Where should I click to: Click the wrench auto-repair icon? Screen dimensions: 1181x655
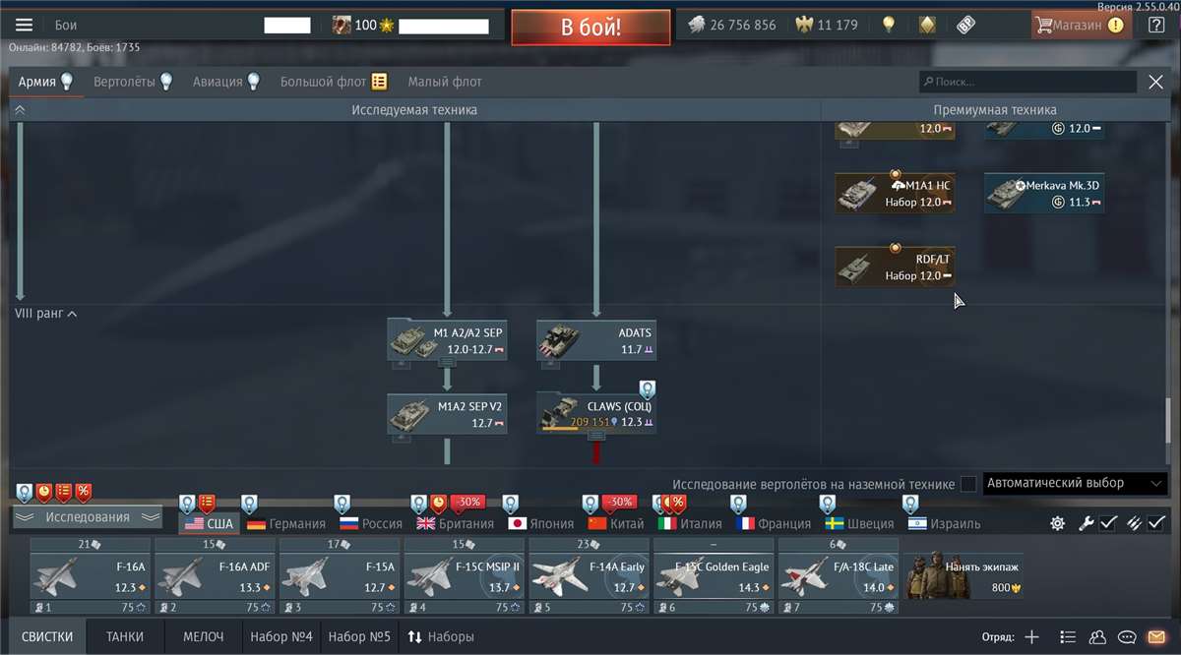pyautogui.click(x=1087, y=523)
